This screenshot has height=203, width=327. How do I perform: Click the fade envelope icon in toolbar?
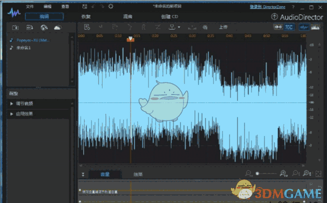[x=192, y=27]
